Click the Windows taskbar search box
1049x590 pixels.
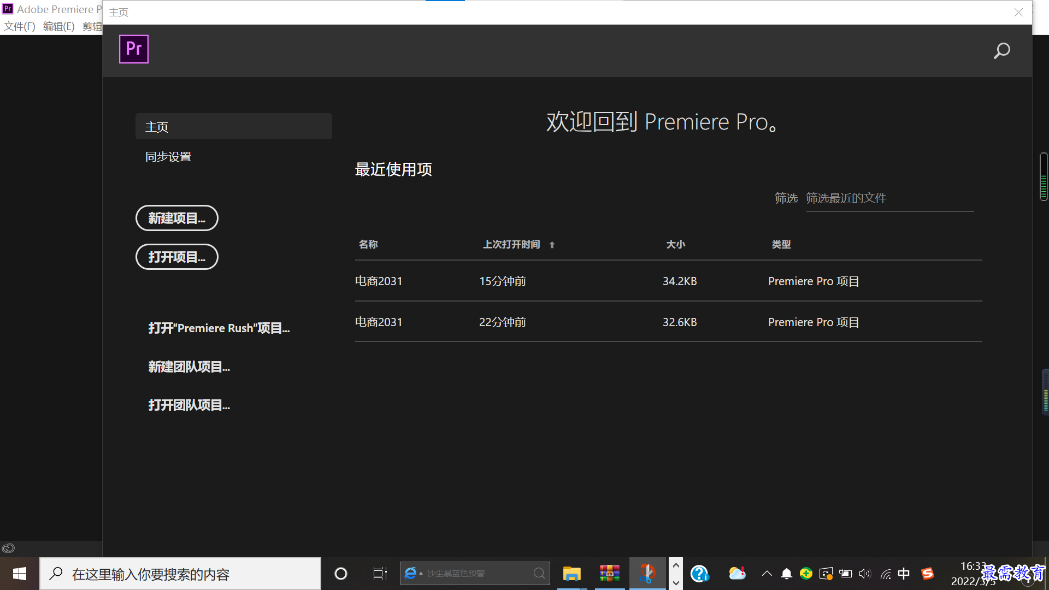[180, 574]
